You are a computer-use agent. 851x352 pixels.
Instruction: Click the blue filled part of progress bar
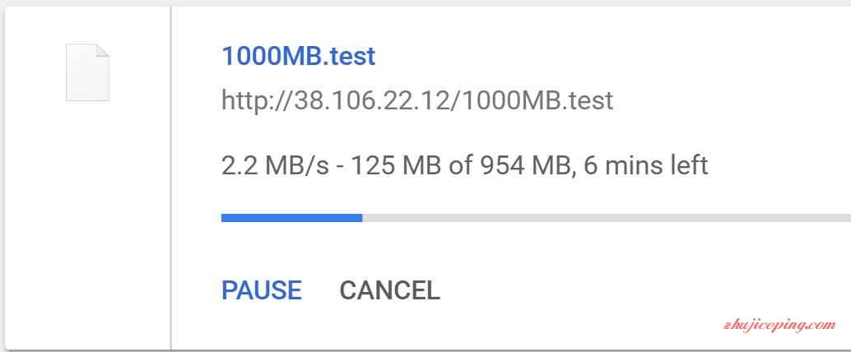click(x=292, y=218)
